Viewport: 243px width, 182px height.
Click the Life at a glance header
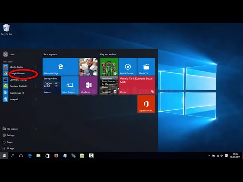[50, 54]
